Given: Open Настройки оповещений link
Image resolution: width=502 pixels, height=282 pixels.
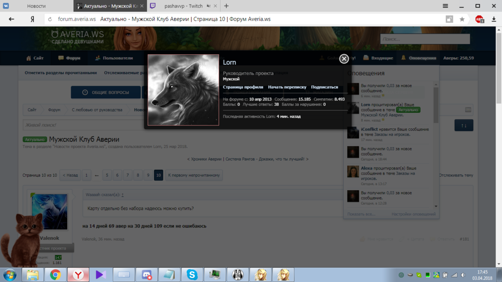Looking at the screenshot, I should pyautogui.click(x=413, y=214).
